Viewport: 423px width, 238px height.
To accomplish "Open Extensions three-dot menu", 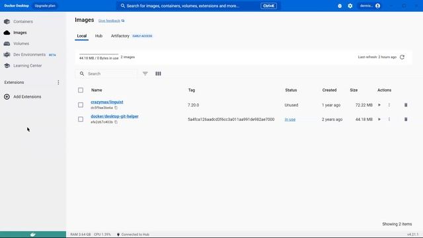I will pyautogui.click(x=58, y=83).
